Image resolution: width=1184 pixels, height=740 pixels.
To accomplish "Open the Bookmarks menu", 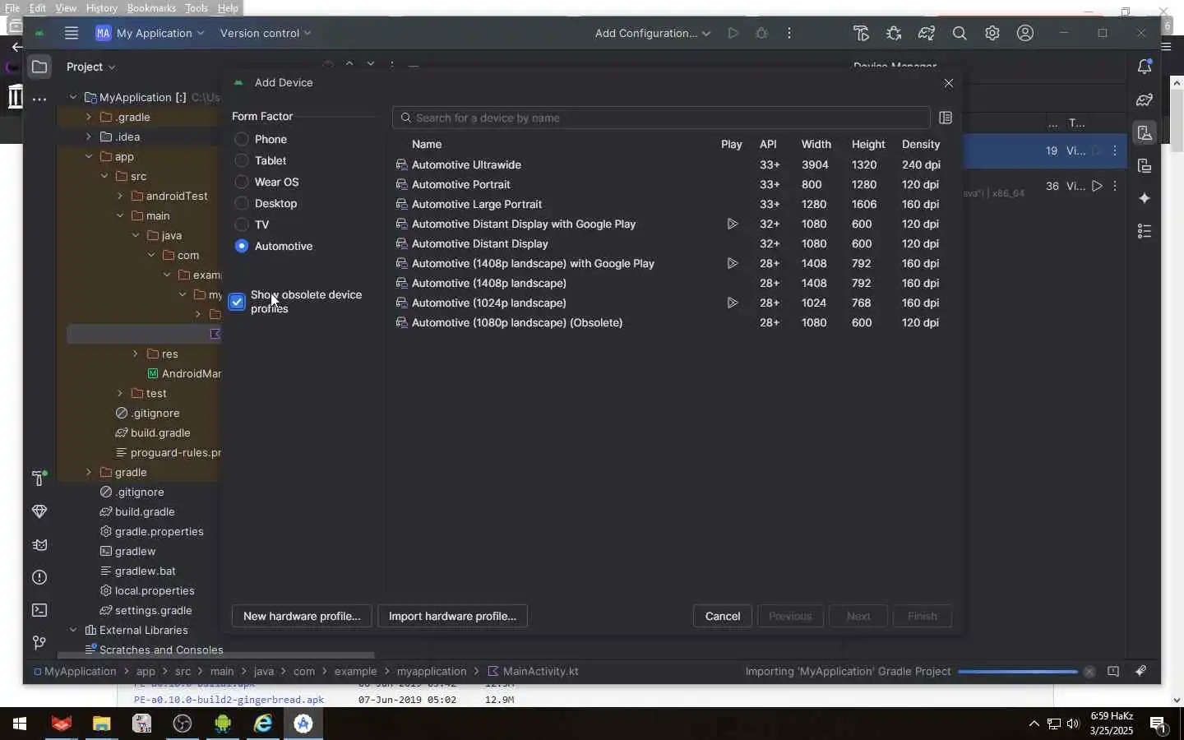I will tap(151, 8).
